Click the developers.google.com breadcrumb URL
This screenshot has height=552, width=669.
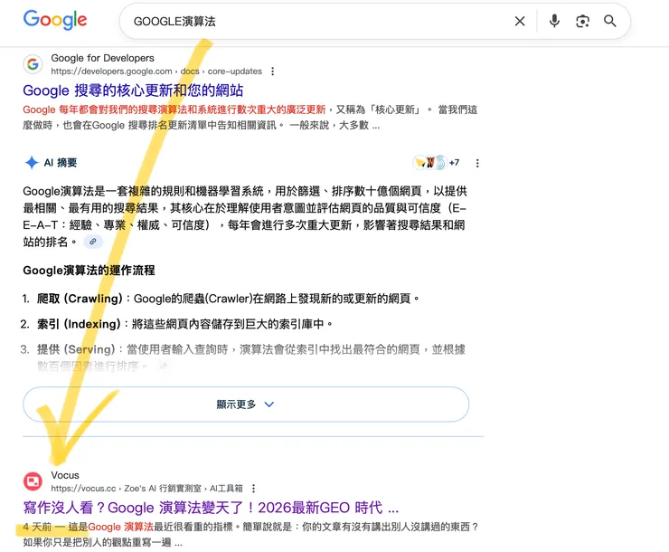pos(156,71)
